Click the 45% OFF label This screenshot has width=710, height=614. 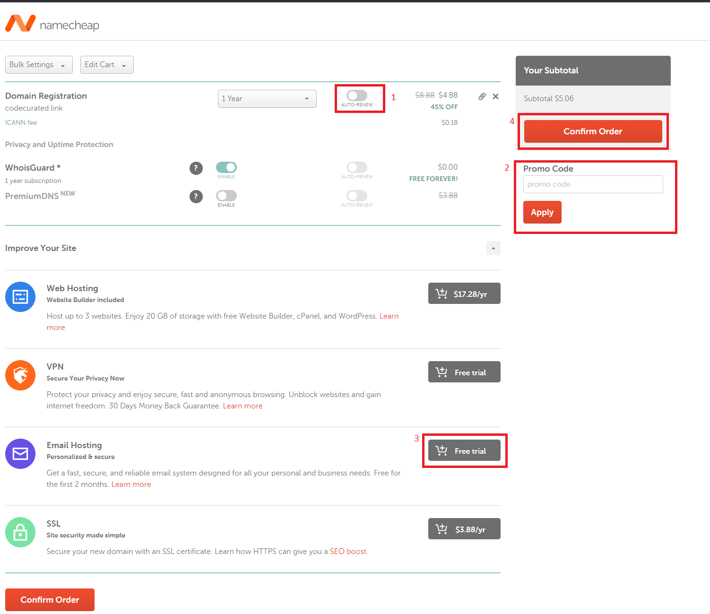[x=444, y=107]
